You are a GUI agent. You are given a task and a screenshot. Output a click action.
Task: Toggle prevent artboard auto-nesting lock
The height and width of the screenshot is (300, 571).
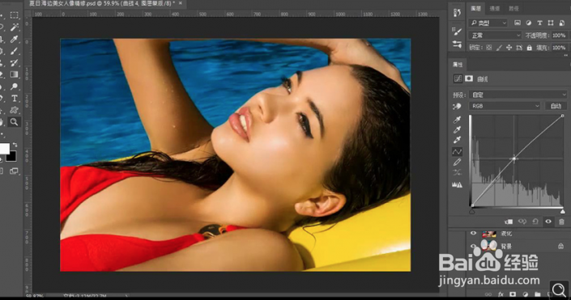(519, 48)
